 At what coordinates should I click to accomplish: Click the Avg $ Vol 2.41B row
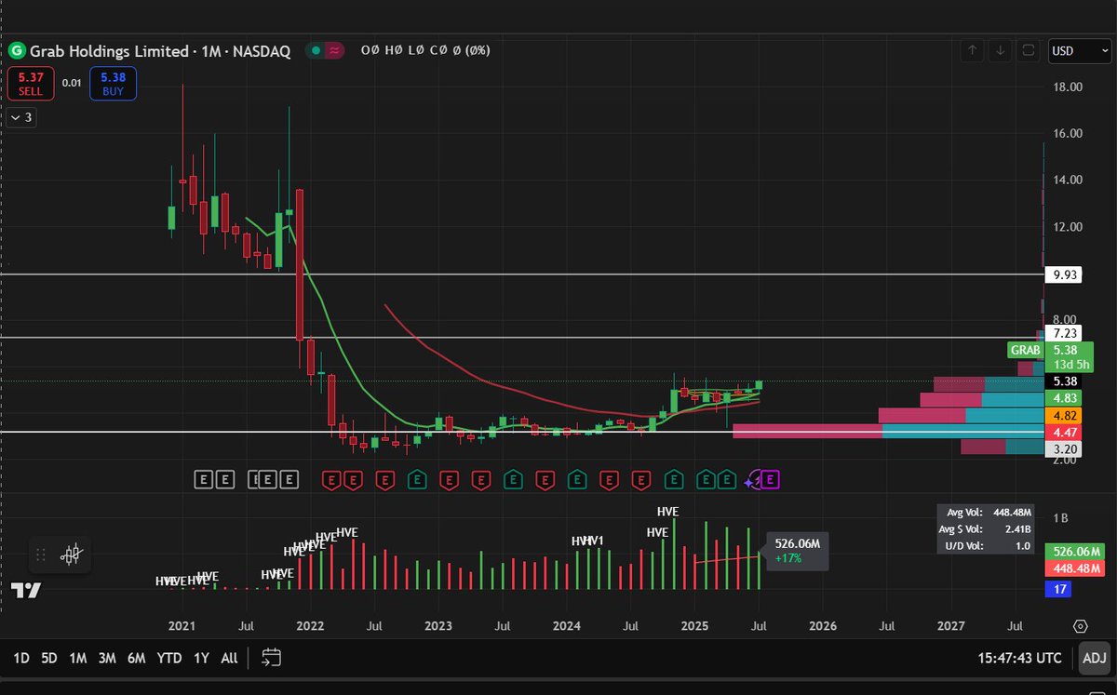(x=985, y=529)
